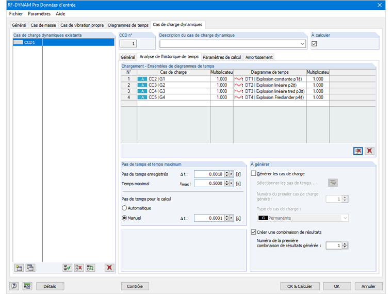Open the inner Général sub-tab

128,57
